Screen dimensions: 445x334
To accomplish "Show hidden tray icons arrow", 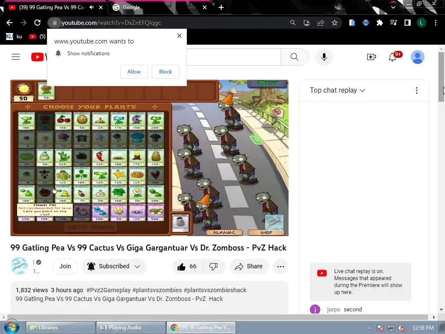I will coord(369,328).
